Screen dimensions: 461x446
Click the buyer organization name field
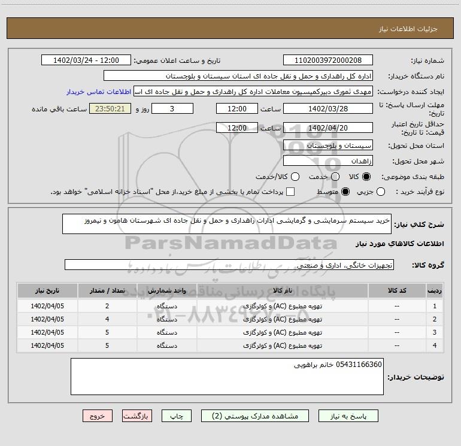pos(238,76)
